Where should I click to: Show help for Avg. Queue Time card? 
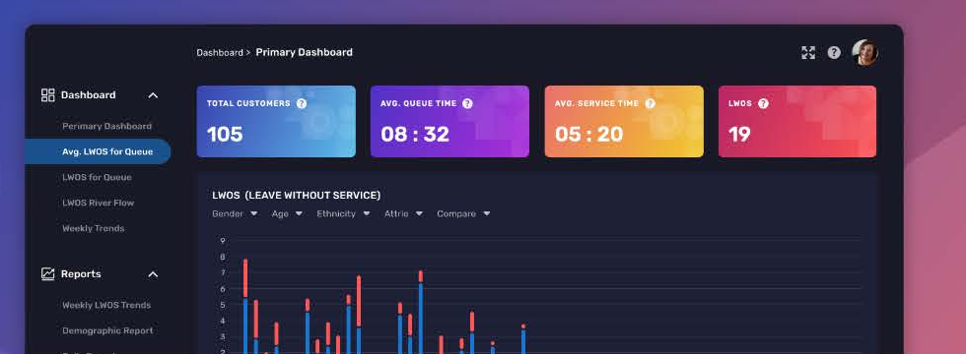pos(467,103)
